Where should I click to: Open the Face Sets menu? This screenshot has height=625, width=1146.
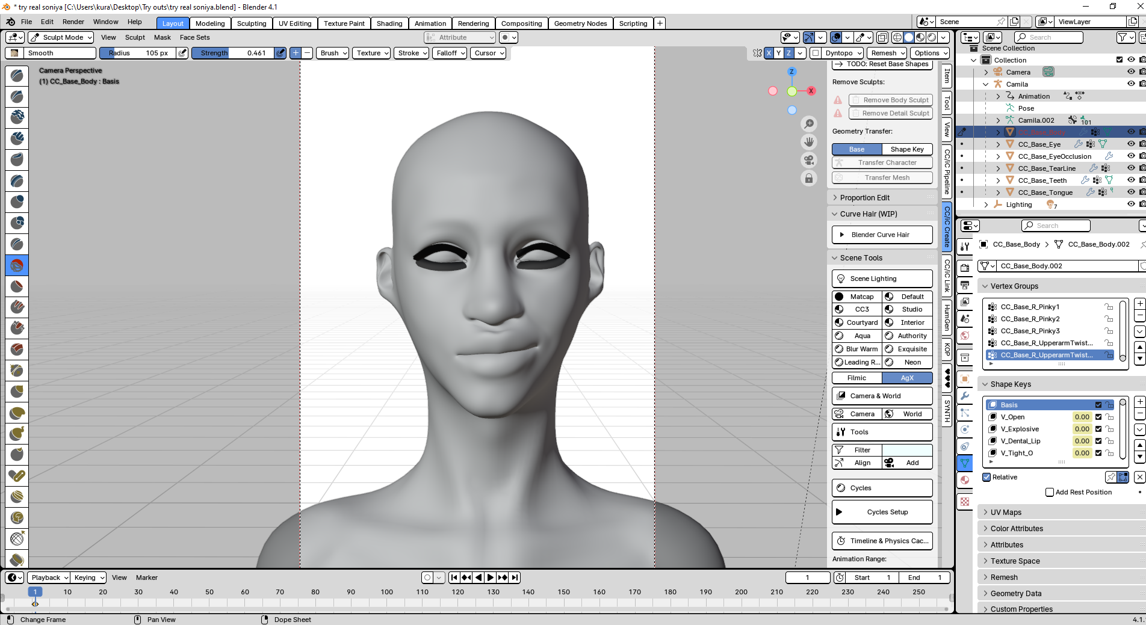point(195,37)
